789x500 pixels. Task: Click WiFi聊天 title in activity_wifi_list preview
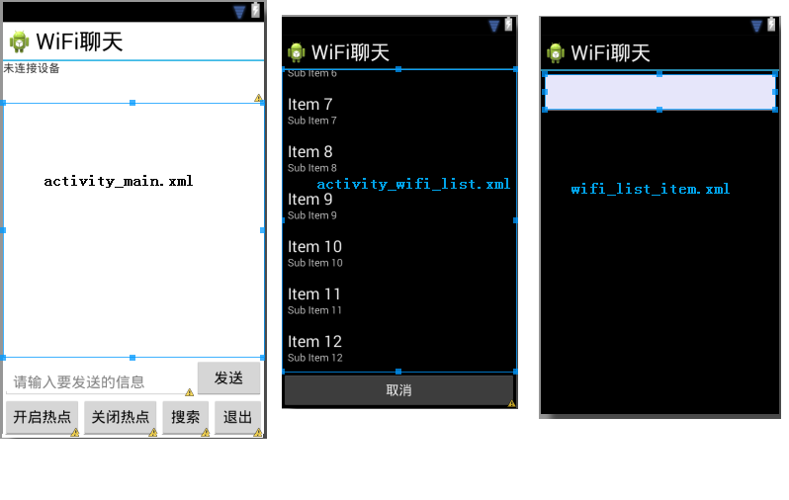(351, 52)
